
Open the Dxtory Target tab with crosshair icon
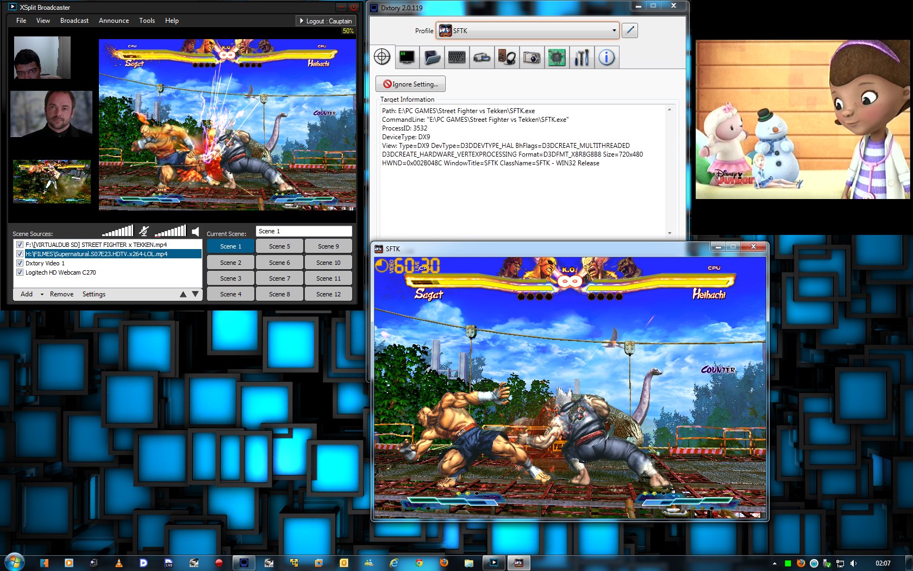point(382,57)
